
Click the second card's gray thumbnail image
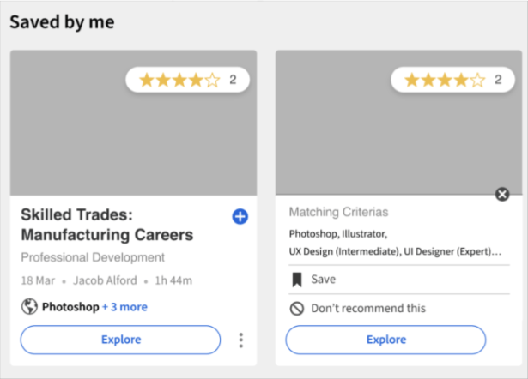click(398, 123)
